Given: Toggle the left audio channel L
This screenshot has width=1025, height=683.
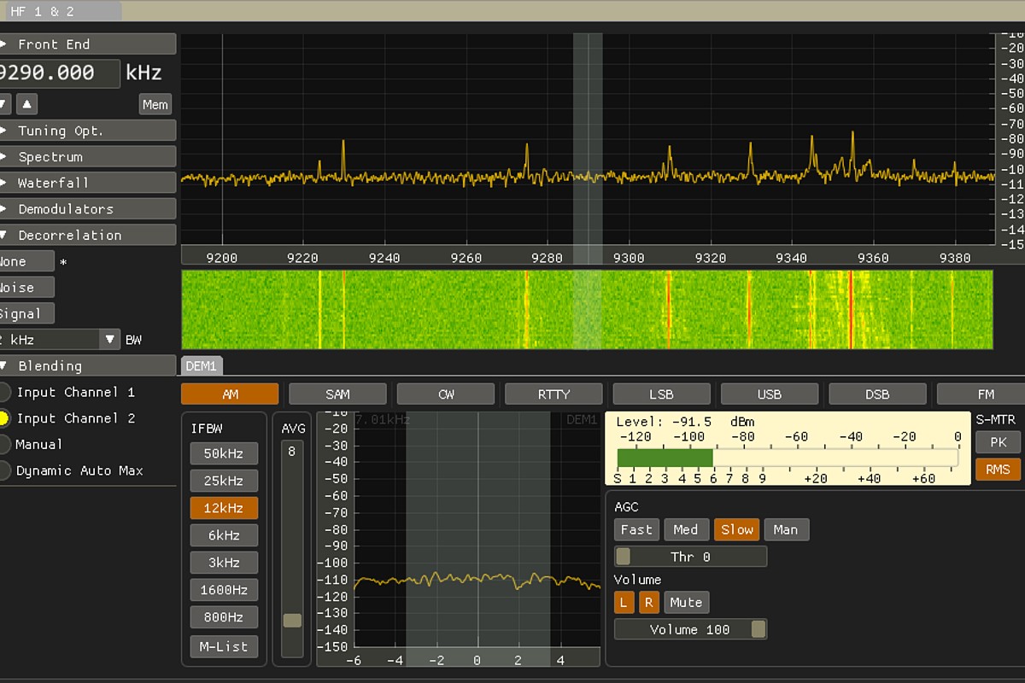Looking at the screenshot, I should click(624, 603).
